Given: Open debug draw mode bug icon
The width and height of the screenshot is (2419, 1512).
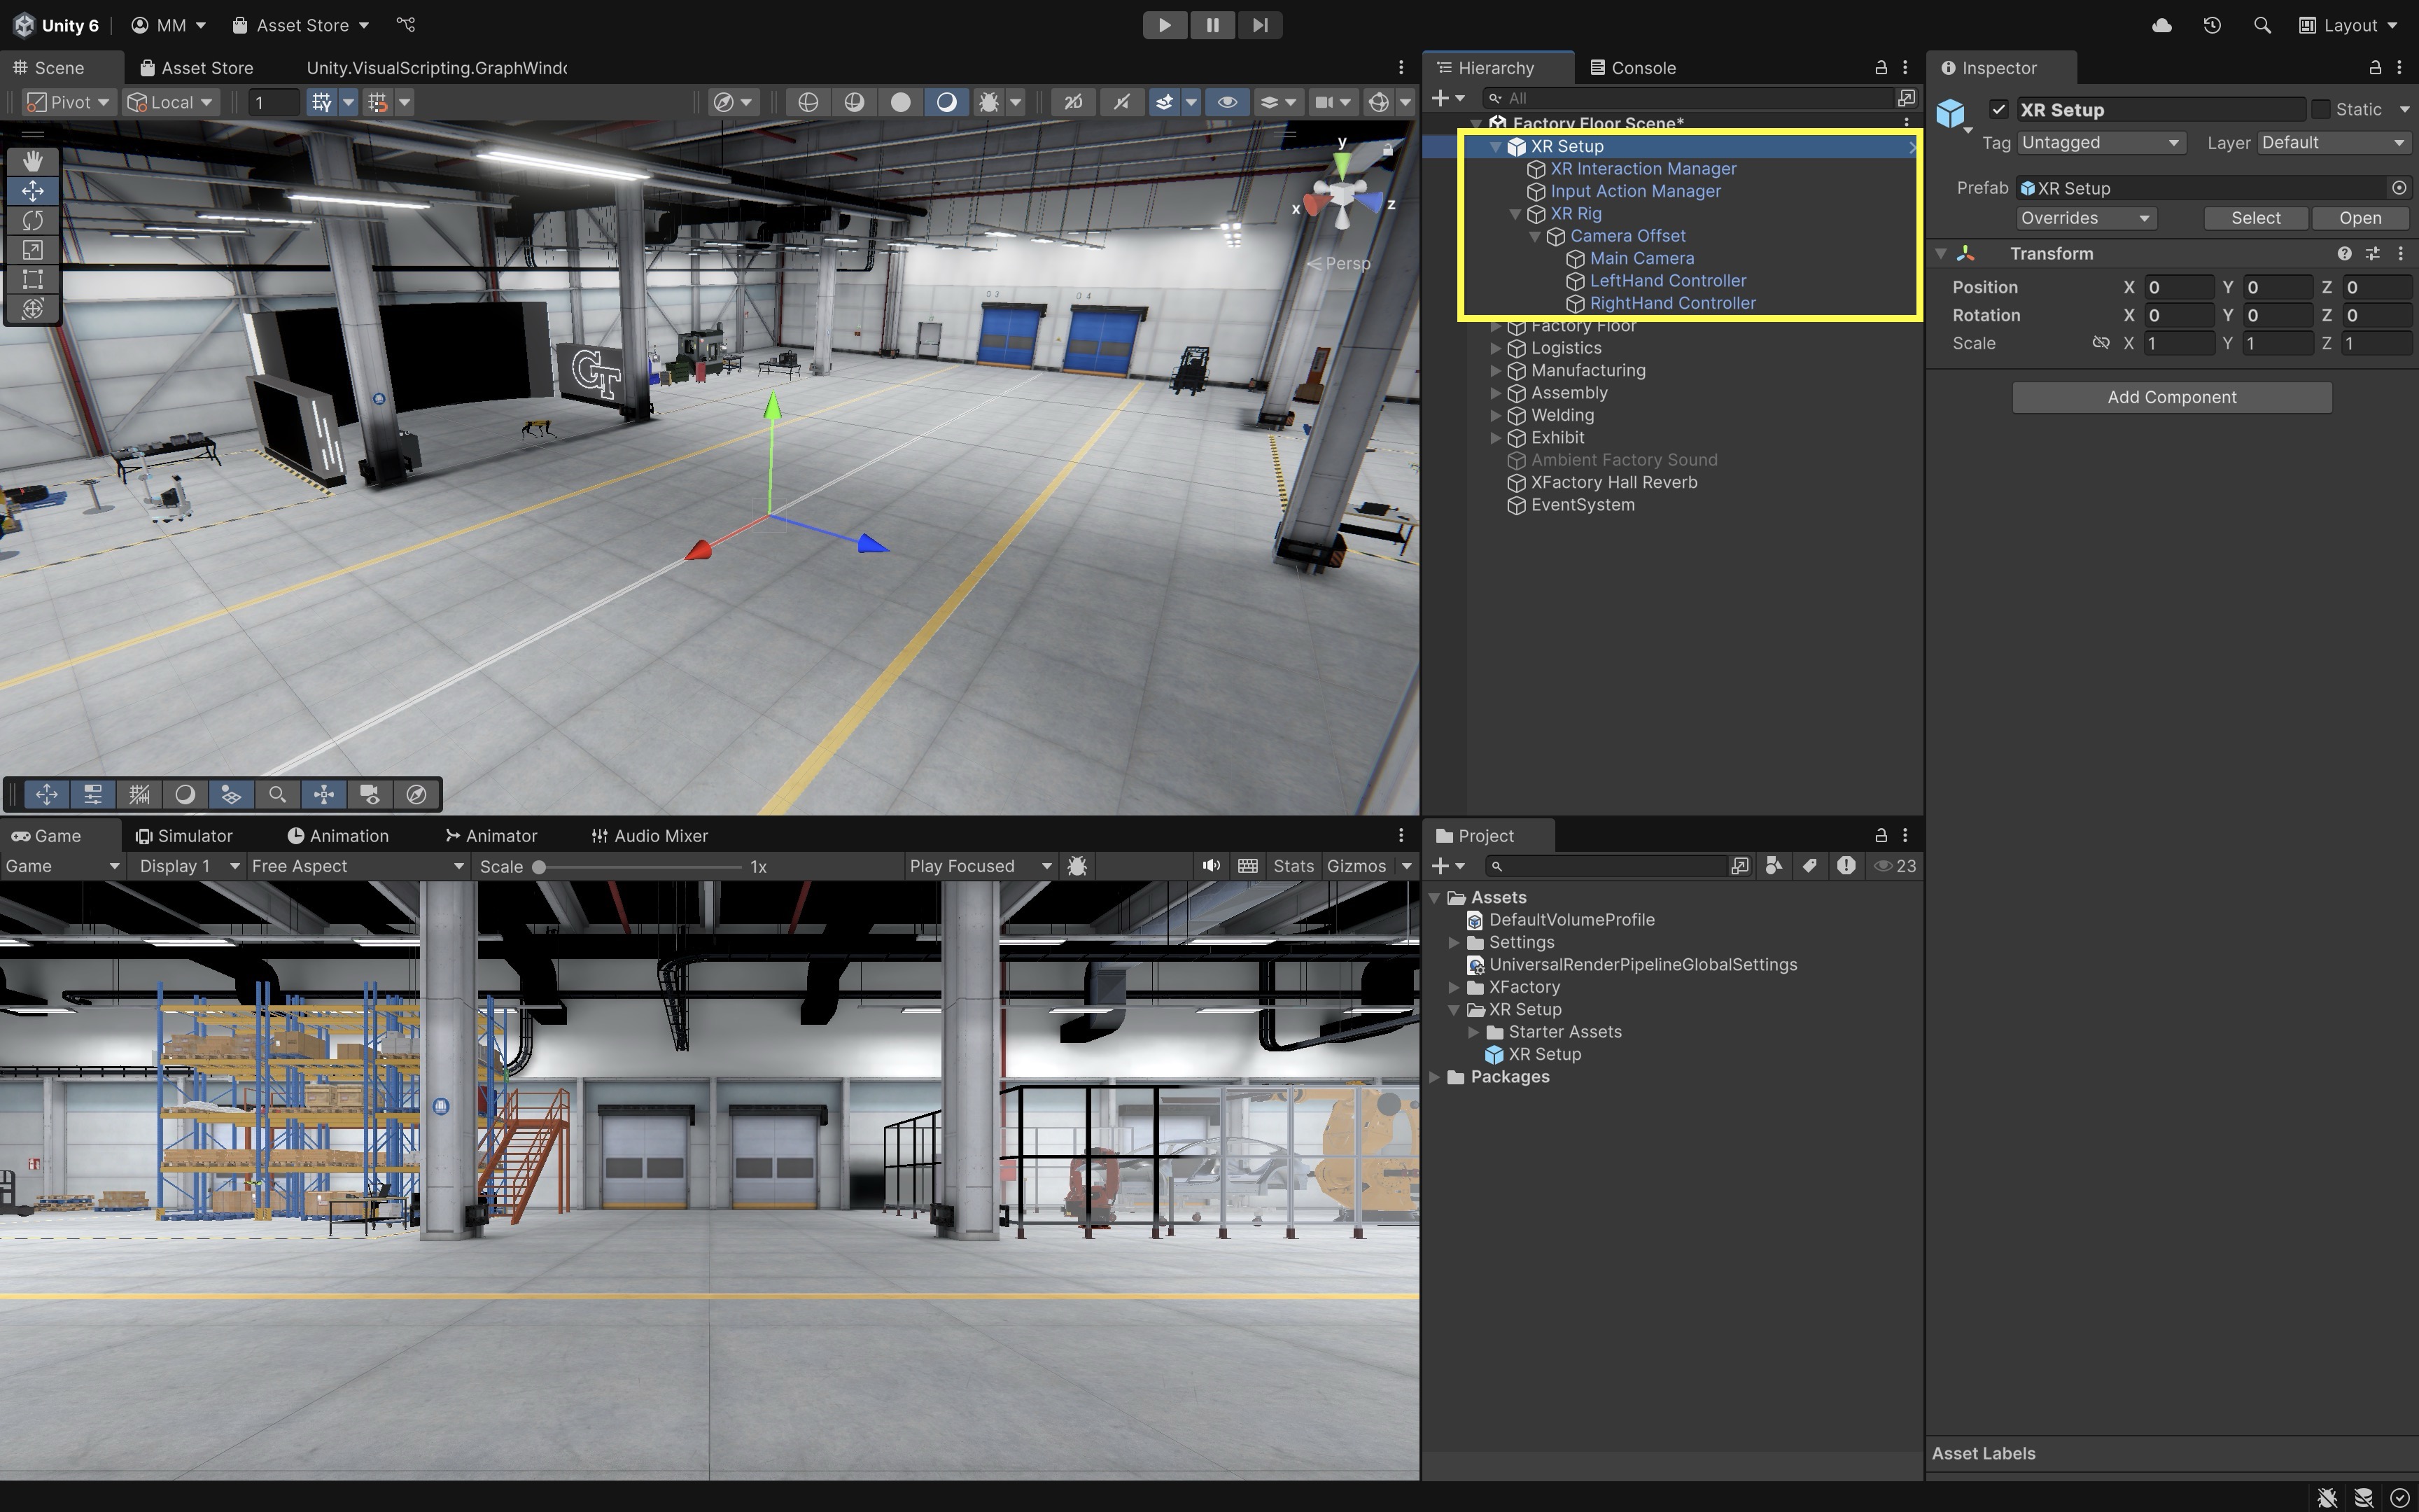Looking at the screenshot, I should tap(988, 102).
